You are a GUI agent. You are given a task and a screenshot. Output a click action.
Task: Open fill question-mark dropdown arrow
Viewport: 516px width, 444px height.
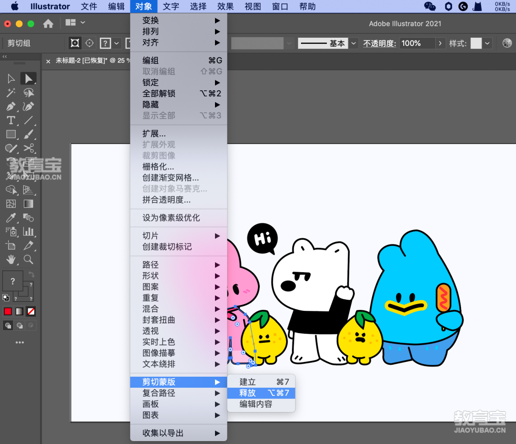click(x=117, y=43)
